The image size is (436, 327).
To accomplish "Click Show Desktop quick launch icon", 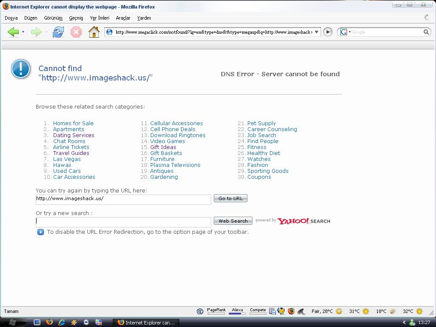I will coord(37,322).
